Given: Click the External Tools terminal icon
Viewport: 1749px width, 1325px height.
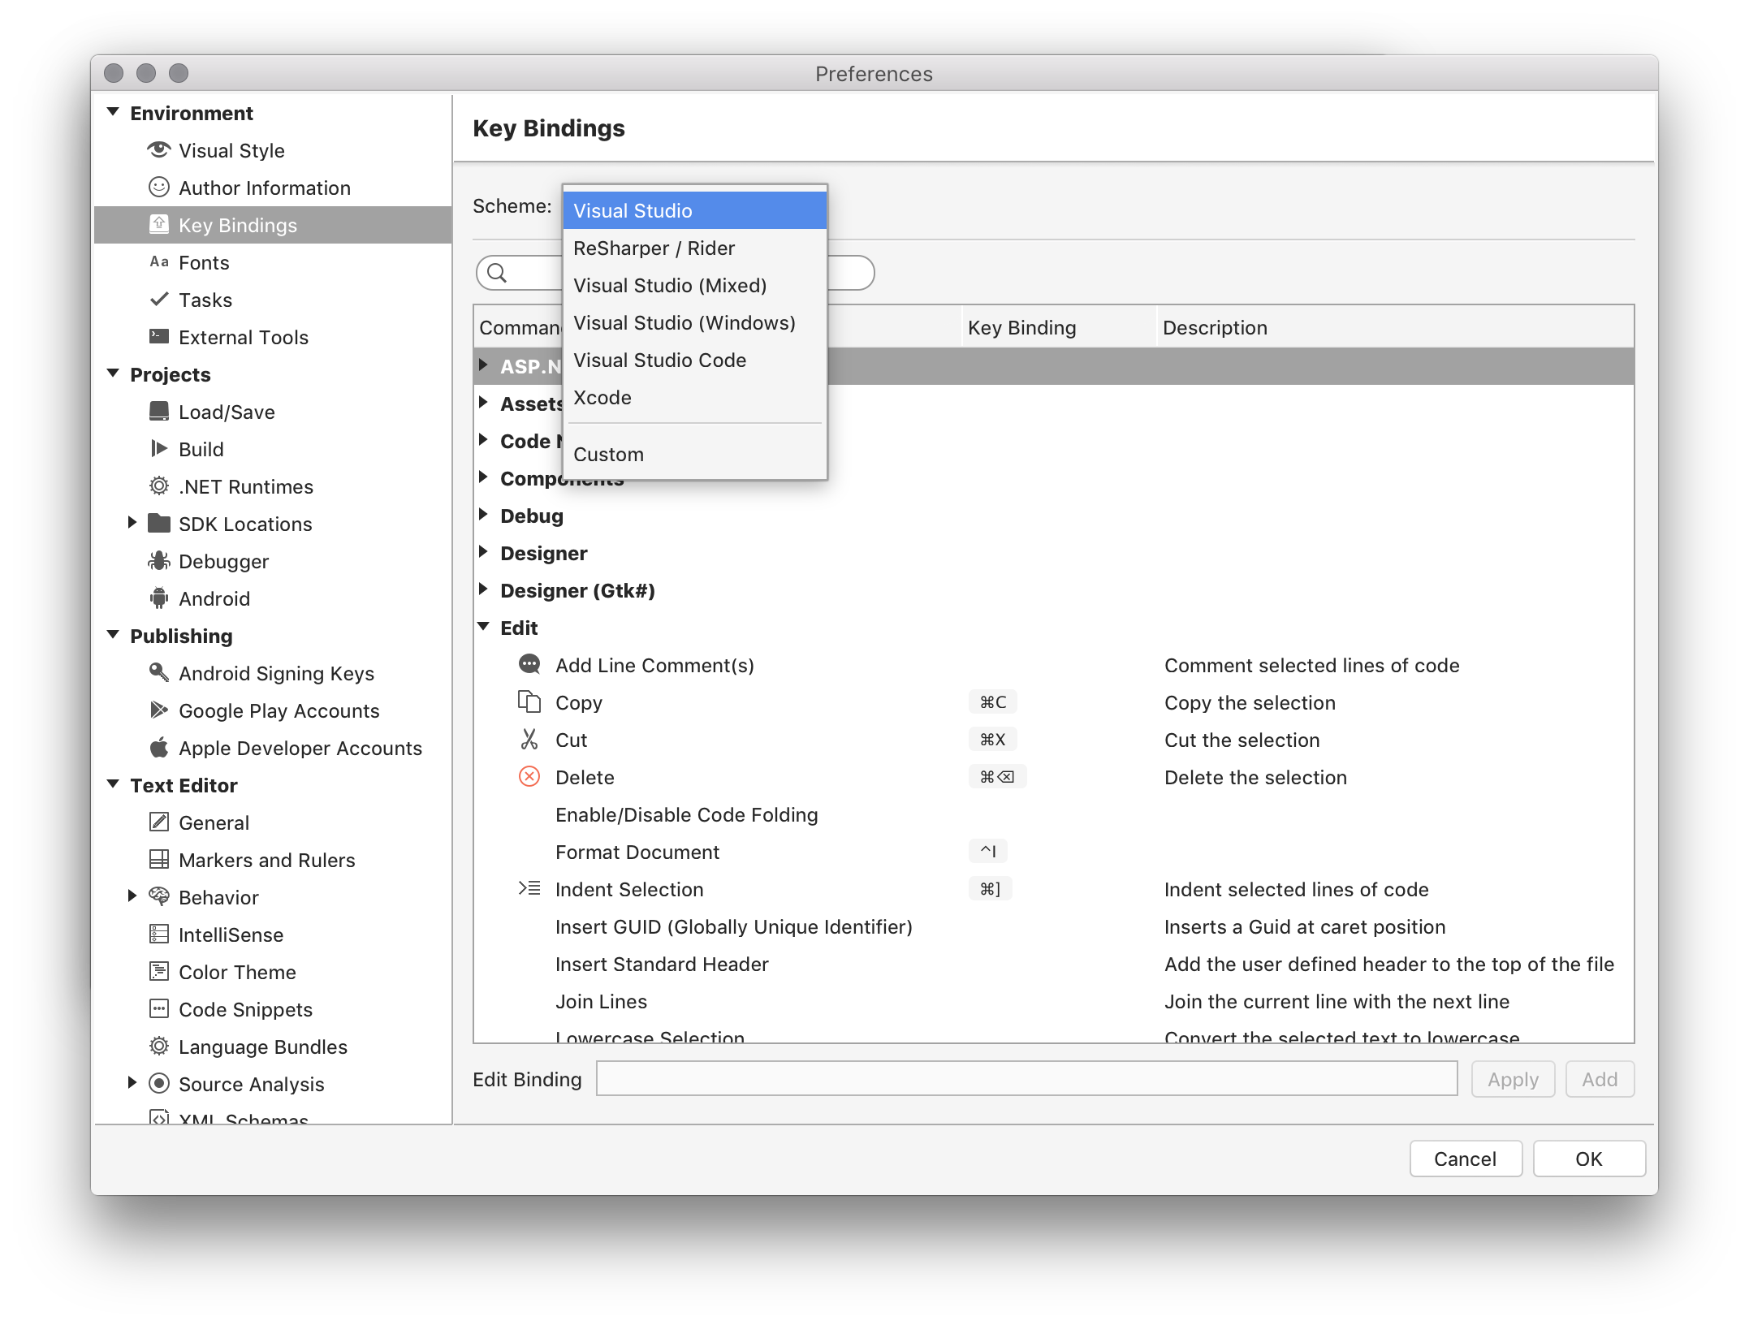Looking at the screenshot, I should point(159,337).
